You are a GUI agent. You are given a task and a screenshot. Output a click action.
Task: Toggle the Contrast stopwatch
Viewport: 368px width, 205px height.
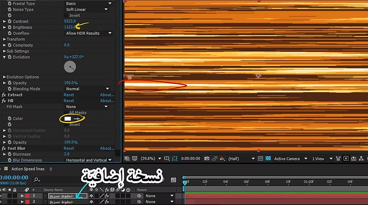tap(9, 21)
